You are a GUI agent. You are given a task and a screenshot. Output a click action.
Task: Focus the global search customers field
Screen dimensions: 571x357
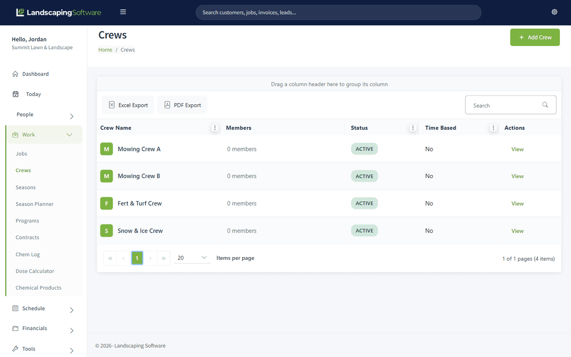[339, 12]
